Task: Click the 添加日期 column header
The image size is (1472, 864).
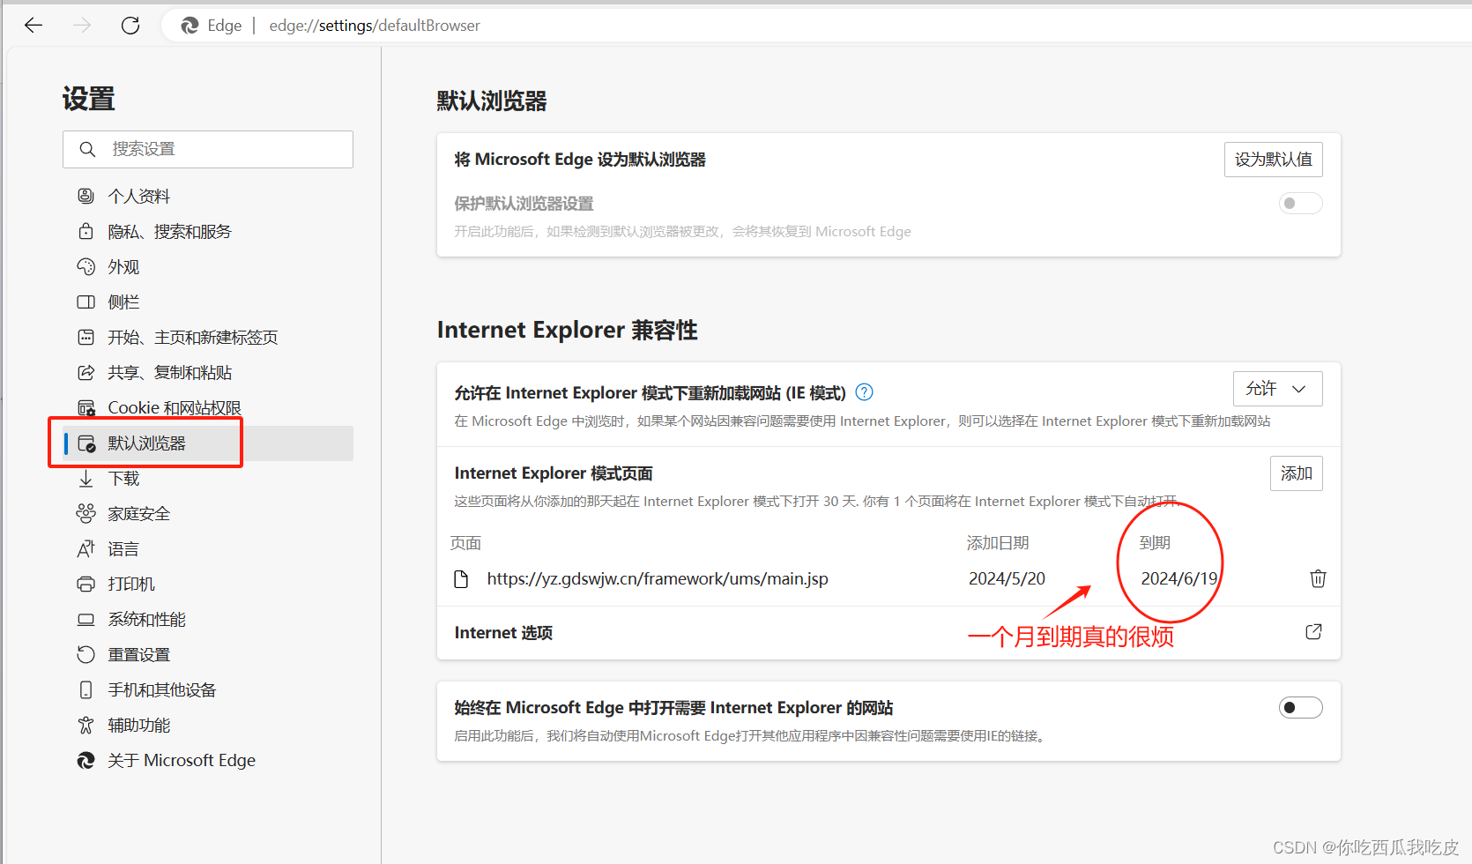Action: 998,543
